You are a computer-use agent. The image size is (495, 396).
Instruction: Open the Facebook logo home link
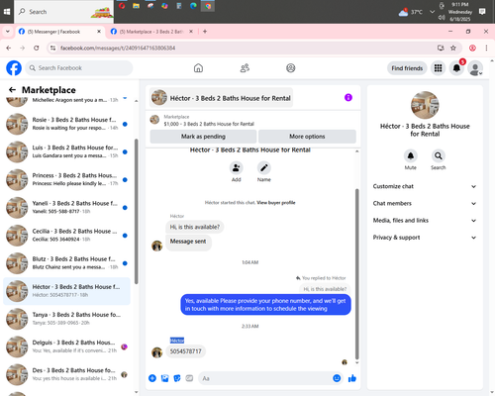14,68
